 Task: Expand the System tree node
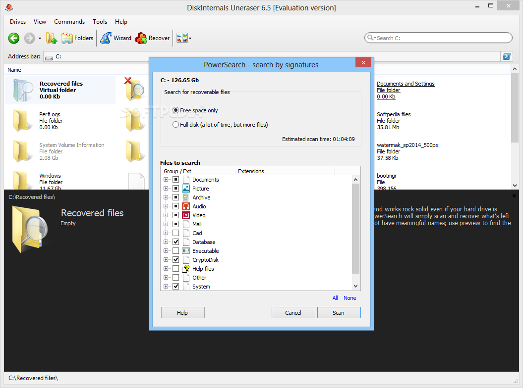(166, 287)
